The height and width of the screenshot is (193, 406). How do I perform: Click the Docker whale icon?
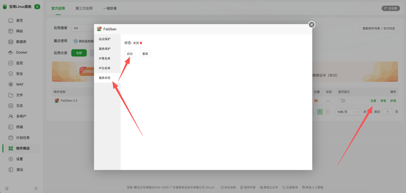click(11, 52)
